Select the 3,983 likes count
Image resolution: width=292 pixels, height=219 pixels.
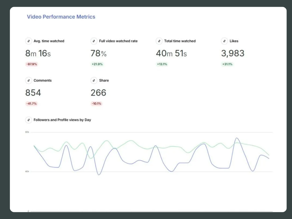(233, 53)
